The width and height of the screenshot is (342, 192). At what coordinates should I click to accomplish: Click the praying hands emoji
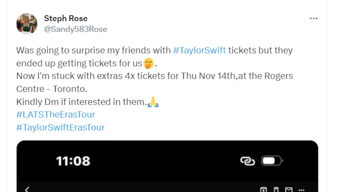click(x=153, y=103)
